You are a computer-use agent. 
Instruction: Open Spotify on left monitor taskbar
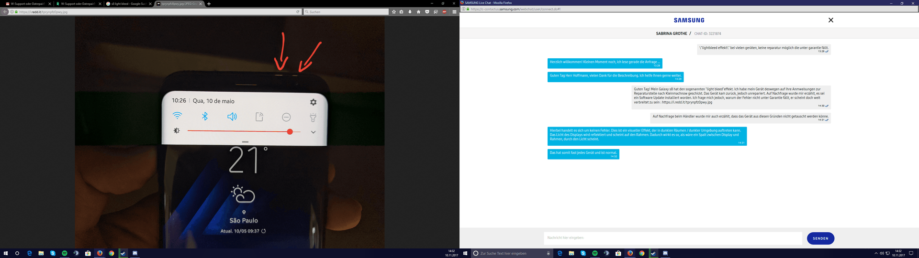coord(65,253)
